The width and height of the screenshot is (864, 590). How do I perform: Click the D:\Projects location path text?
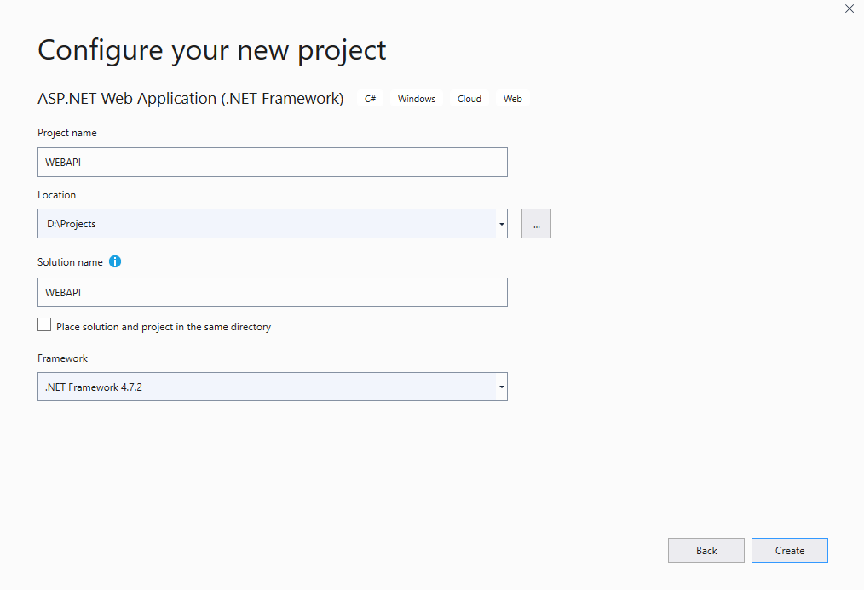72,224
